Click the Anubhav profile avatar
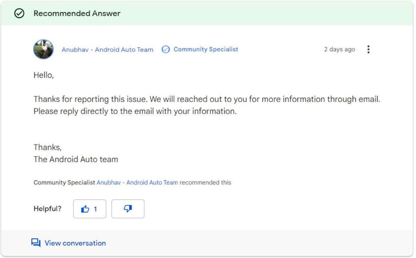Viewport: 416px width, 258px height. pyautogui.click(x=43, y=49)
